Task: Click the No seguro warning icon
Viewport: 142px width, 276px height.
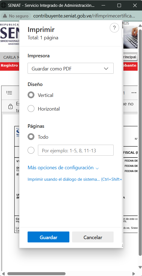Action: (x=5, y=16)
